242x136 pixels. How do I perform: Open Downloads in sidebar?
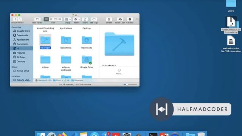[22, 35]
